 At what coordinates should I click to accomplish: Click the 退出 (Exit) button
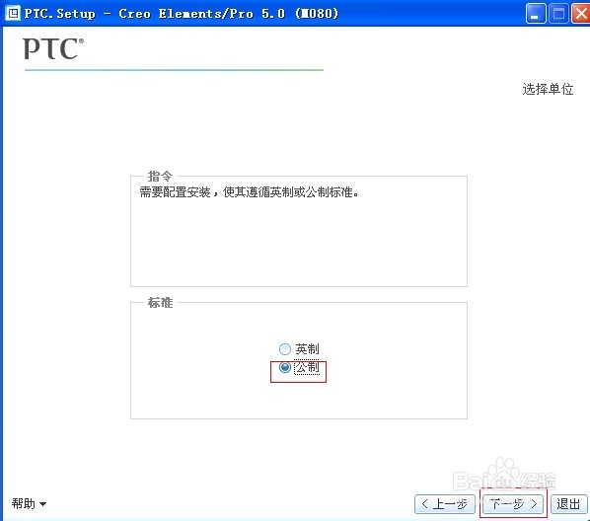pos(568,503)
